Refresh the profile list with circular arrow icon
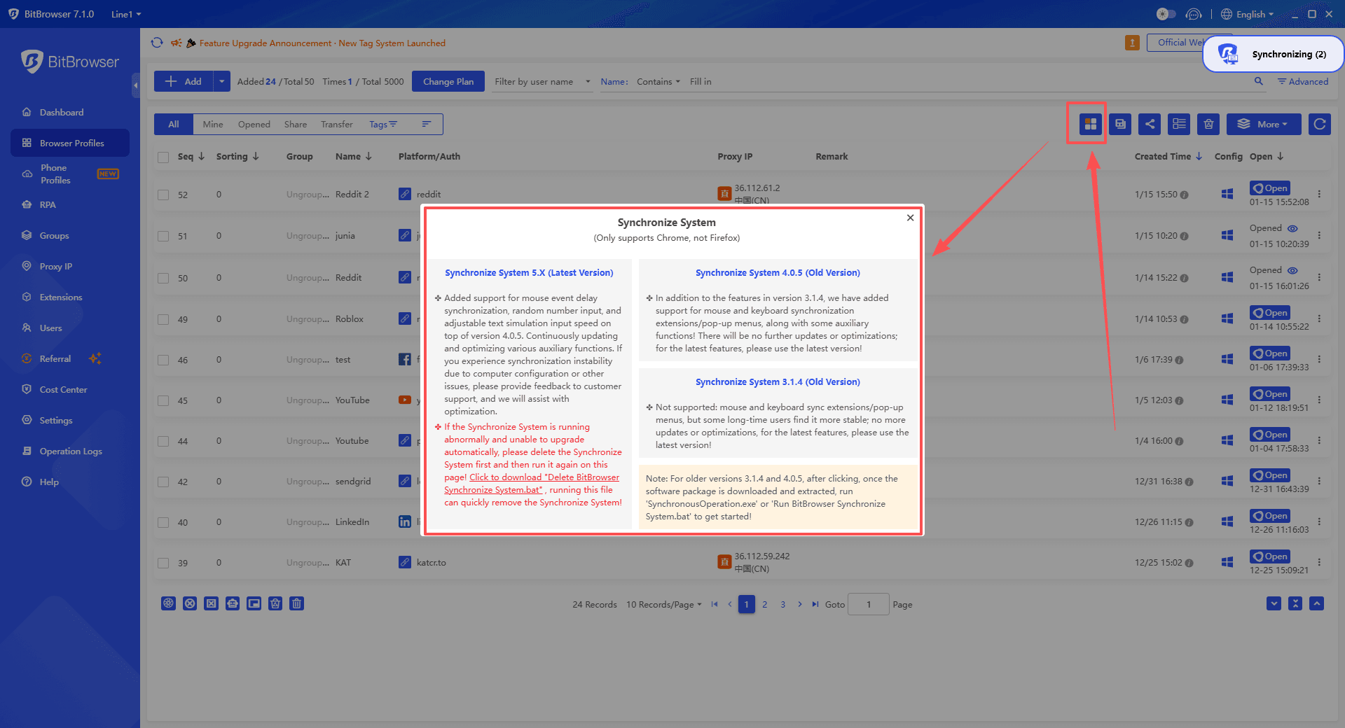1345x728 pixels. coord(1320,123)
